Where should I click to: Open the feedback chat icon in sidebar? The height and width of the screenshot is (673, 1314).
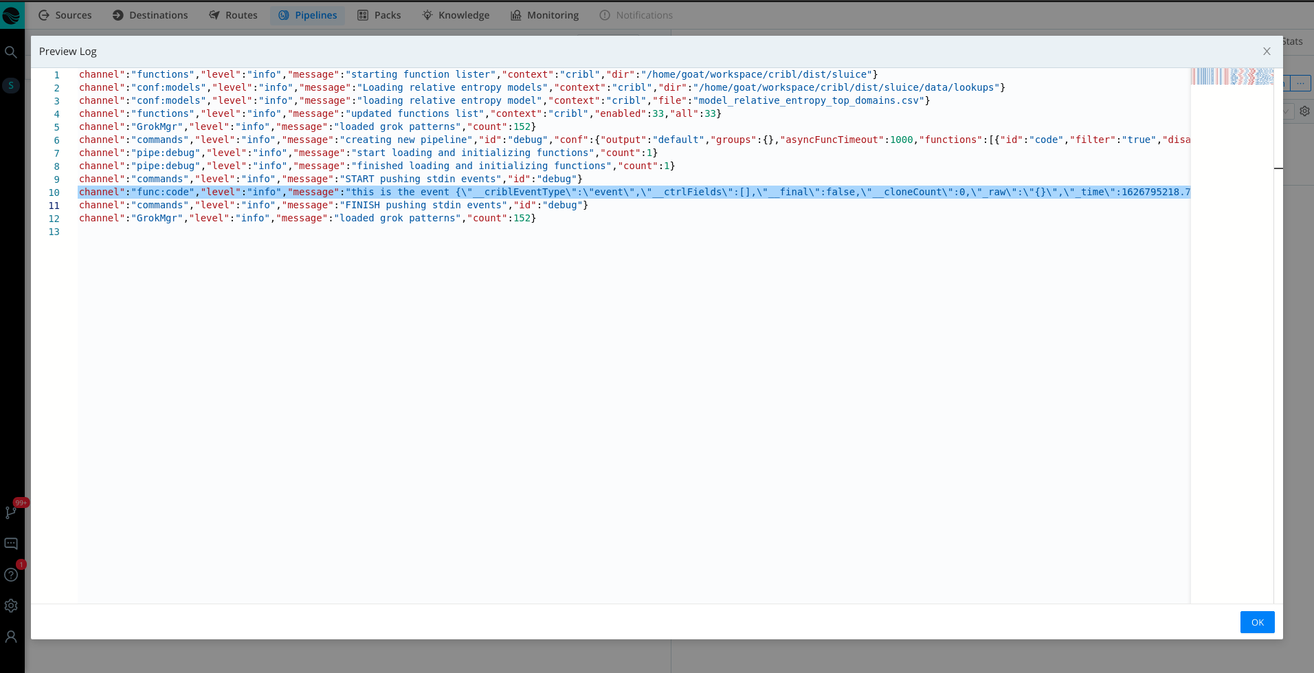click(x=11, y=543)
